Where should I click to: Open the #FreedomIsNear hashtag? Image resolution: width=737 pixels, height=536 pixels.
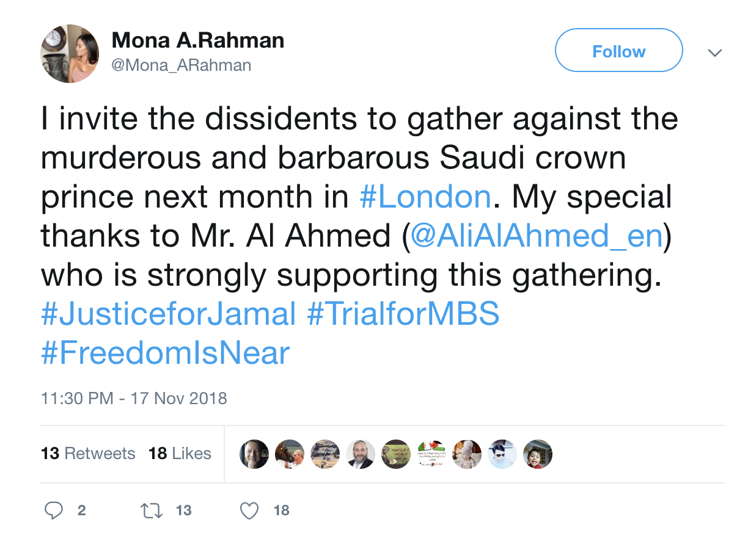165,353
